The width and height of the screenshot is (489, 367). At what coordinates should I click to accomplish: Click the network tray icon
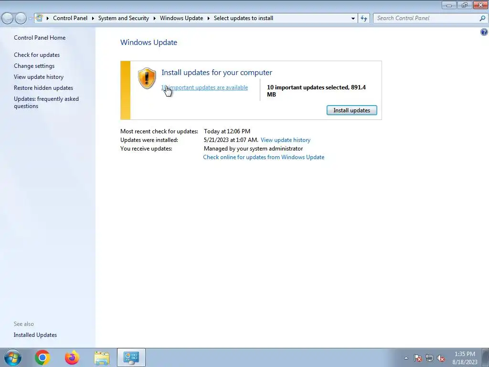coord(429,358)
